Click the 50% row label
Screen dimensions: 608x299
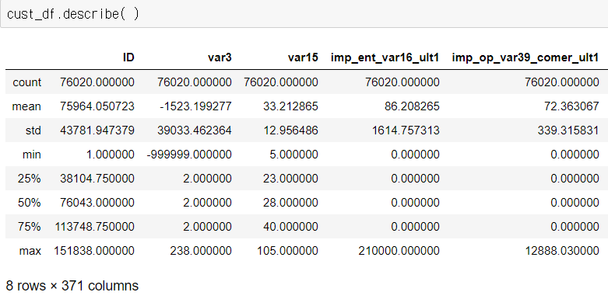[30, 203]
